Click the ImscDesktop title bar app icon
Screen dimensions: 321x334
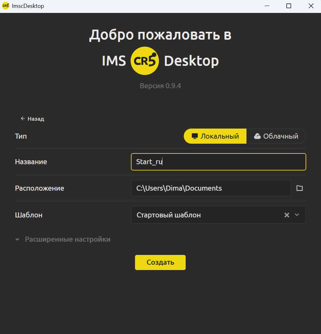pos(6,6)
